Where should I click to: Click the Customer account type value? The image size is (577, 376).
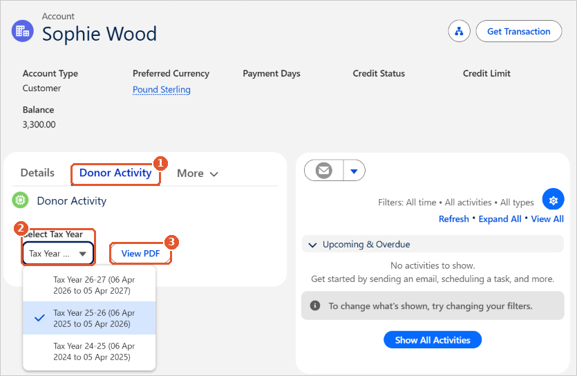41,88
